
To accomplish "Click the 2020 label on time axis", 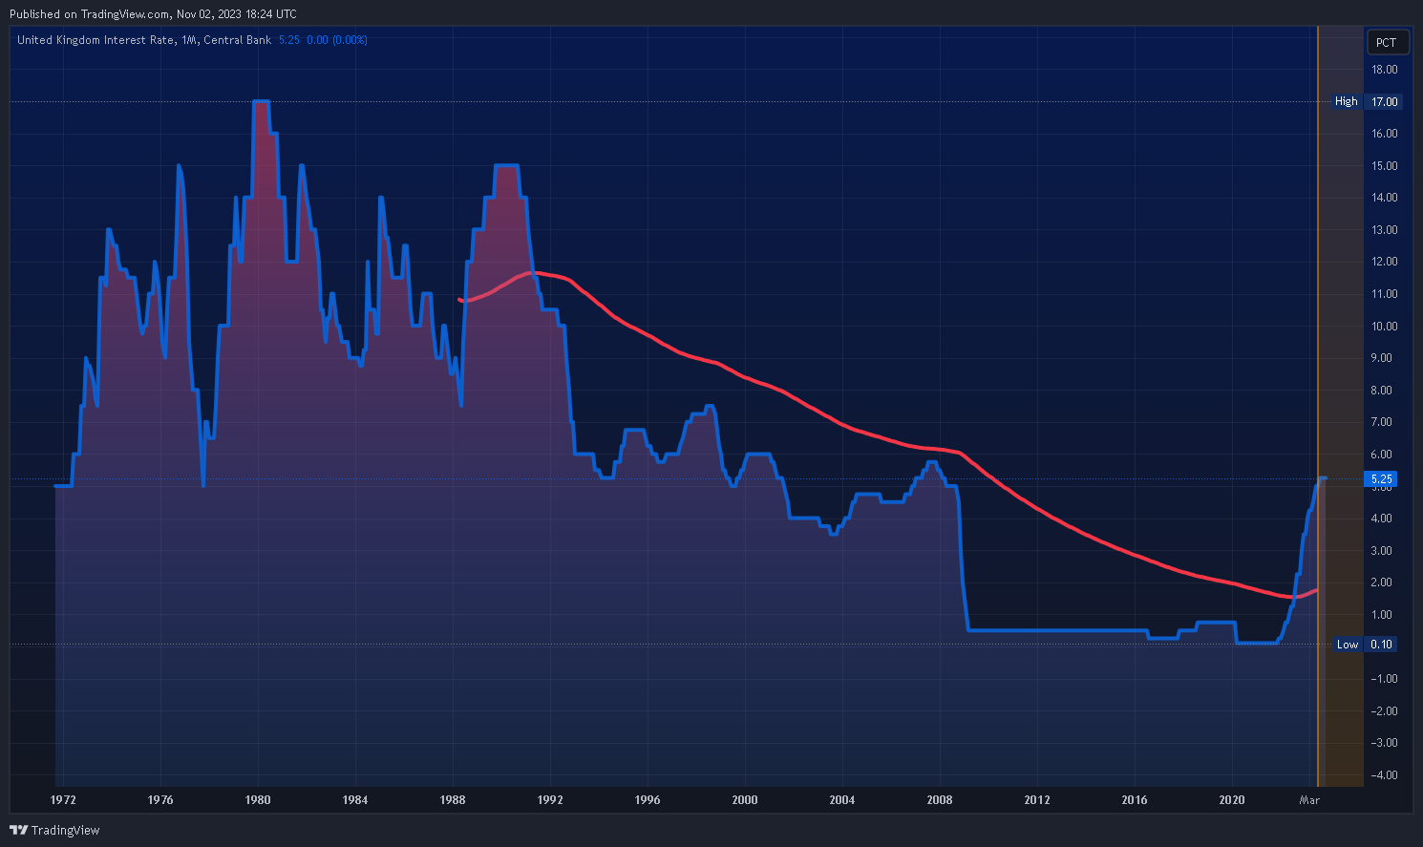I will (x=1232, y=800).
